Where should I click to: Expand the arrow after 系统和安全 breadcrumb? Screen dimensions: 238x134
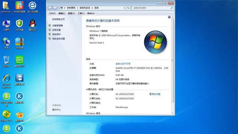[x=92, y=8]
